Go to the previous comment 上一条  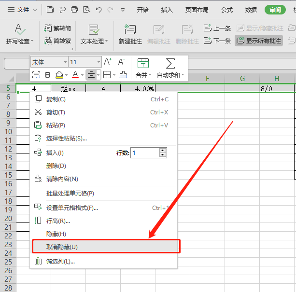pos(217,28)
